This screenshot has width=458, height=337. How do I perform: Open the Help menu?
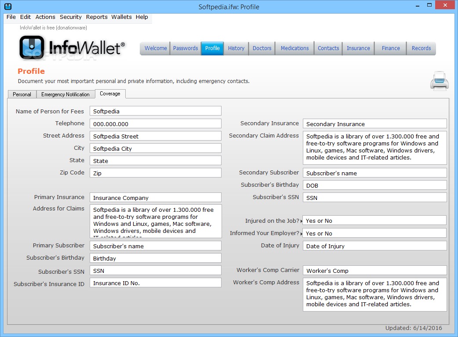(x=142, y=17)
